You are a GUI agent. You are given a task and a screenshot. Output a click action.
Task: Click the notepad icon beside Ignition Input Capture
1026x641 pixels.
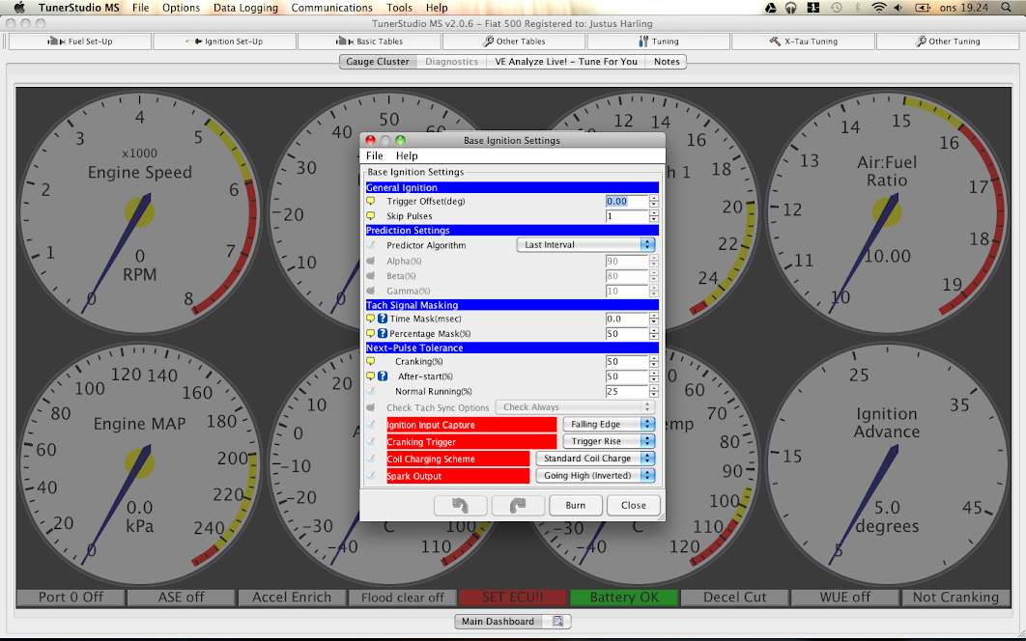(x=371, y=425)
